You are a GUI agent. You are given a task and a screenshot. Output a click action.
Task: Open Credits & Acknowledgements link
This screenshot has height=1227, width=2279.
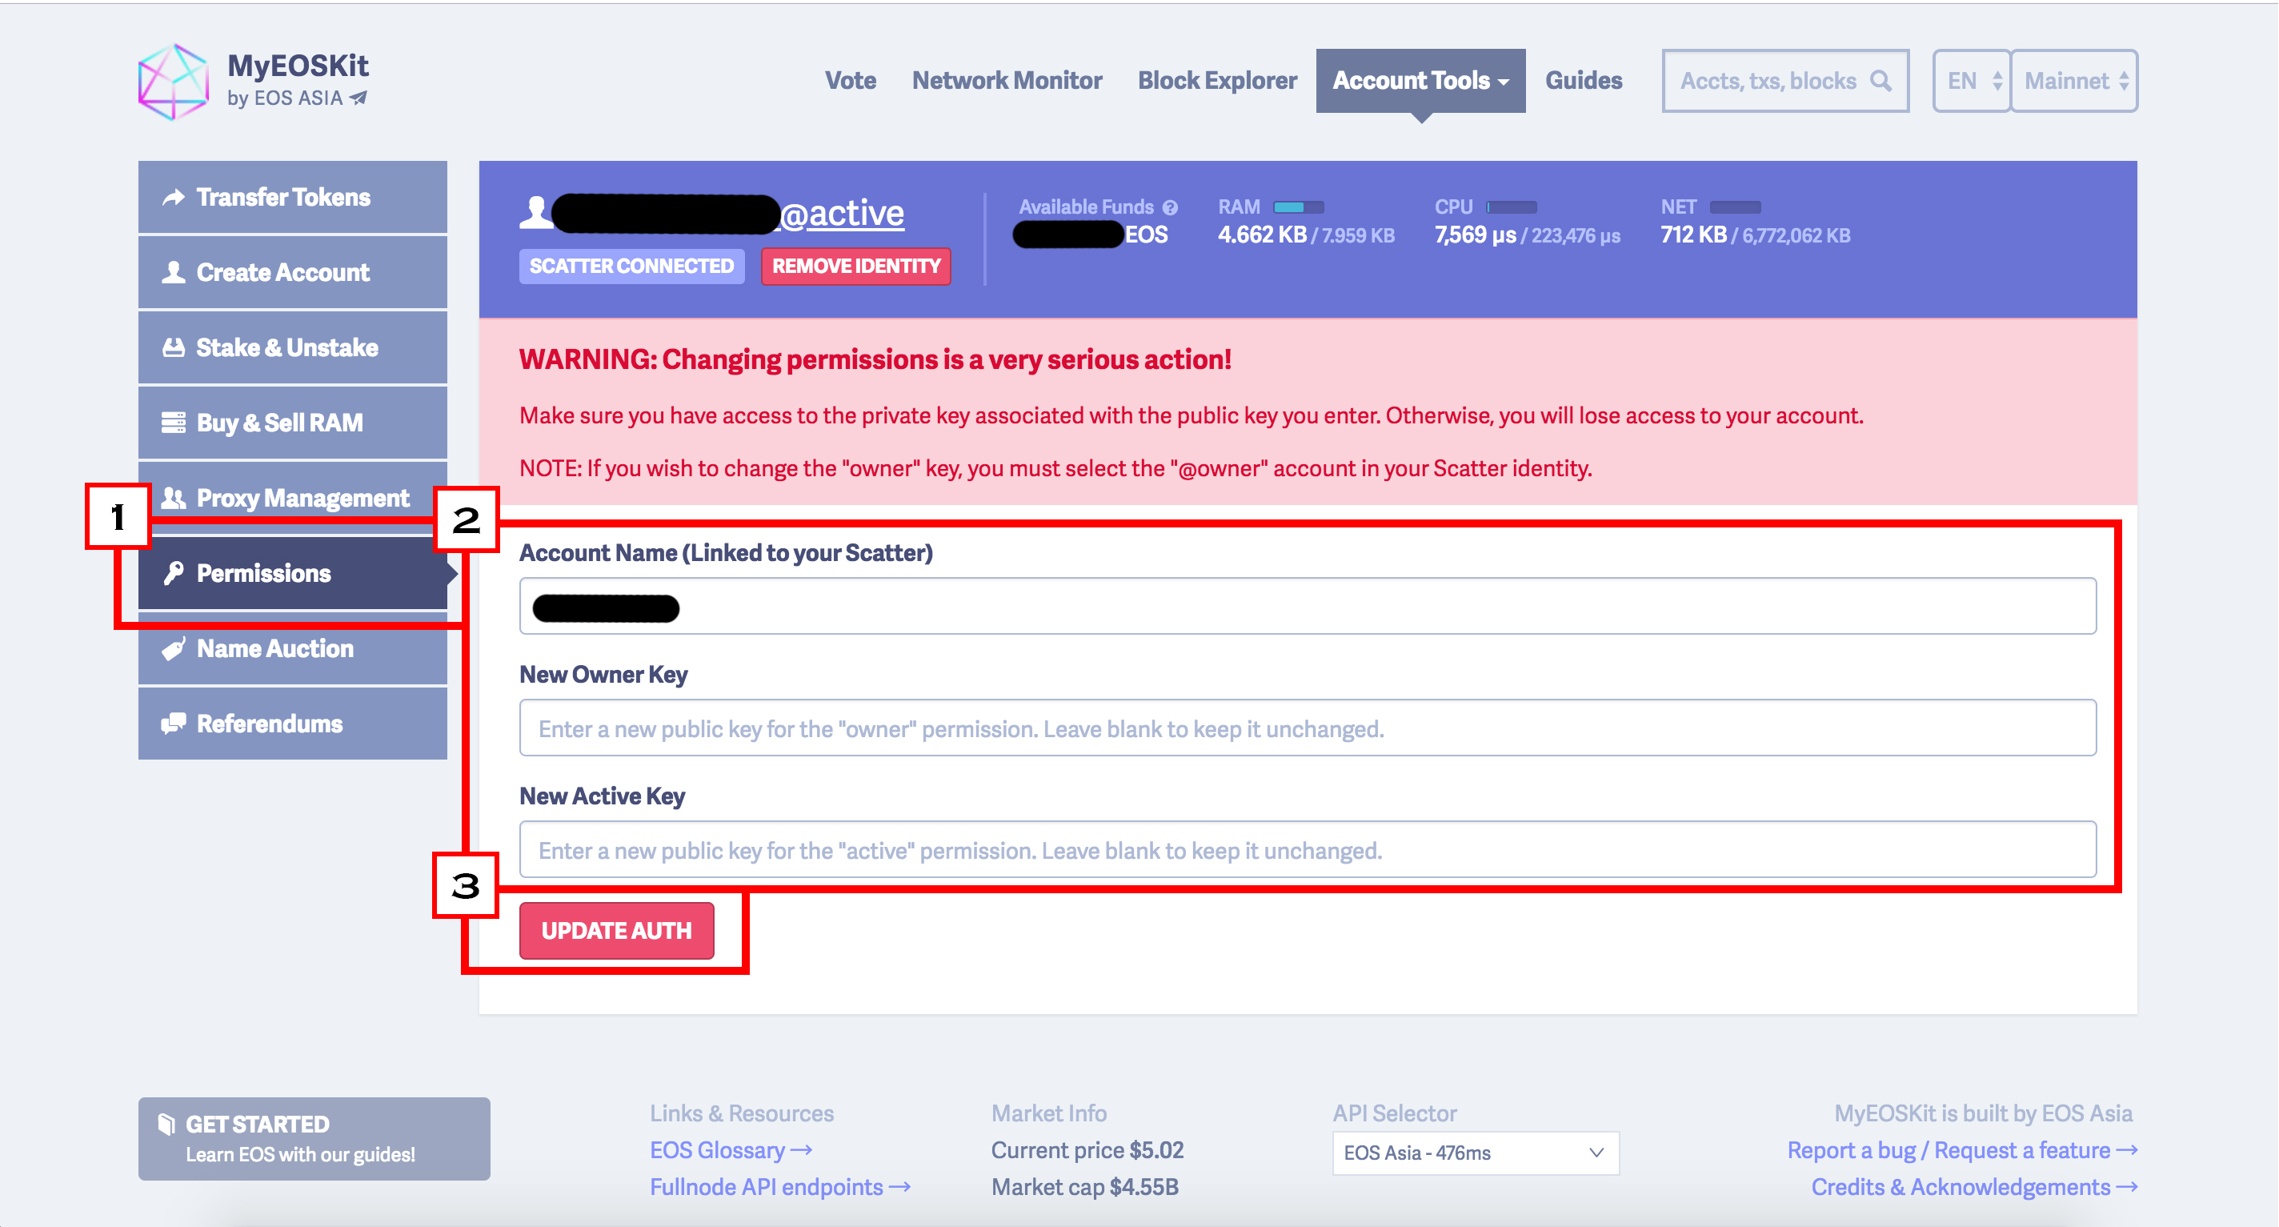point(1975,1187)
